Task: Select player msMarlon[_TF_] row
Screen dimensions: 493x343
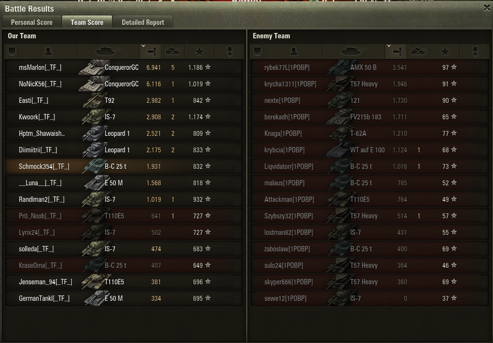Action: point(124,67)
